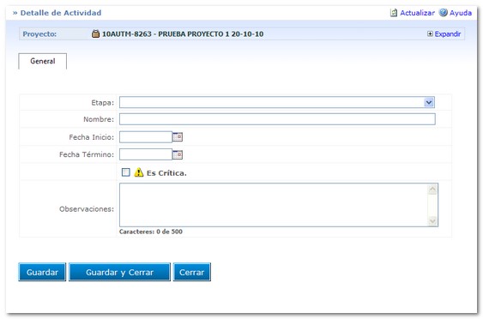483x319 pixels.
Task: Focus the Fecha Término date field
Action: pyautogui.click(x=146, y=154)
